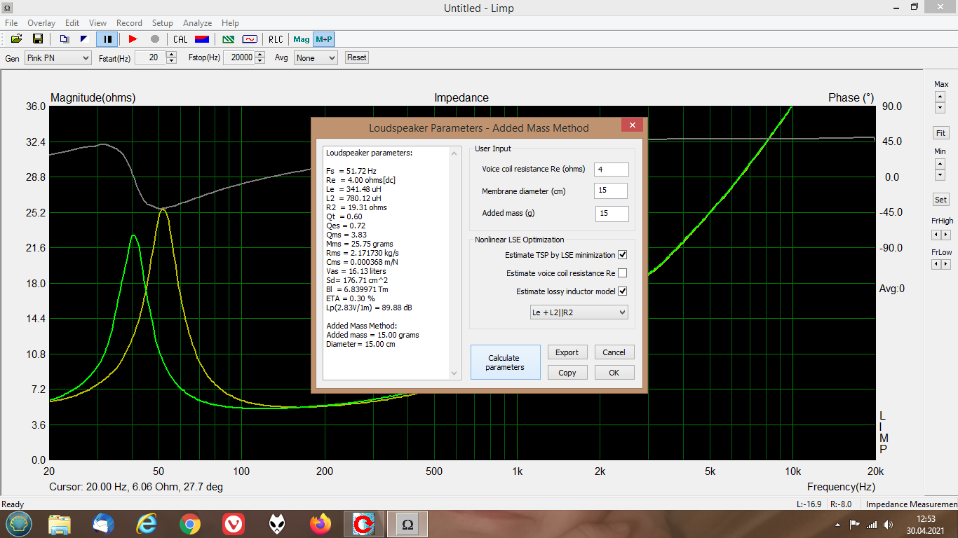Click the volume icon in system tray

point(889,524)
